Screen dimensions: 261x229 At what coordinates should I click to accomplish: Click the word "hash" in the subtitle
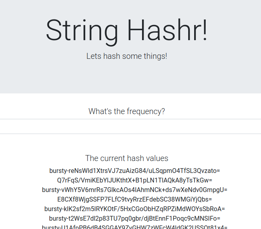(x=111, y=56)
